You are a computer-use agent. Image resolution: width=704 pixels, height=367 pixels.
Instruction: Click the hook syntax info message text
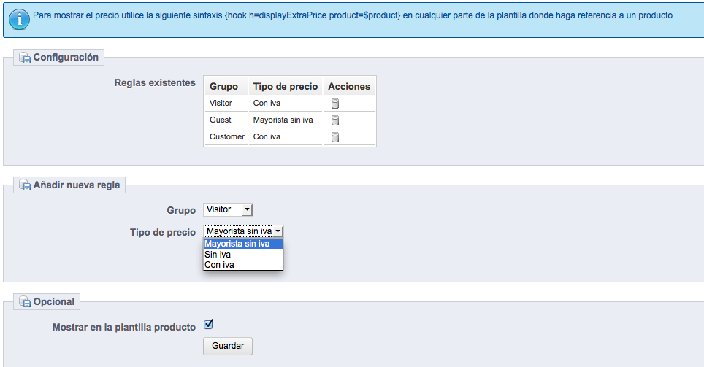353,15
